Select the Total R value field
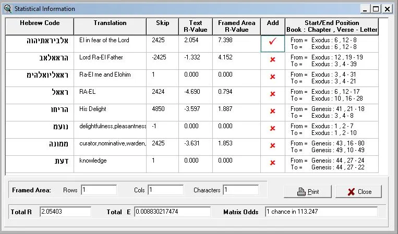This screenshot has height=234, width=398. click(65, 212)
